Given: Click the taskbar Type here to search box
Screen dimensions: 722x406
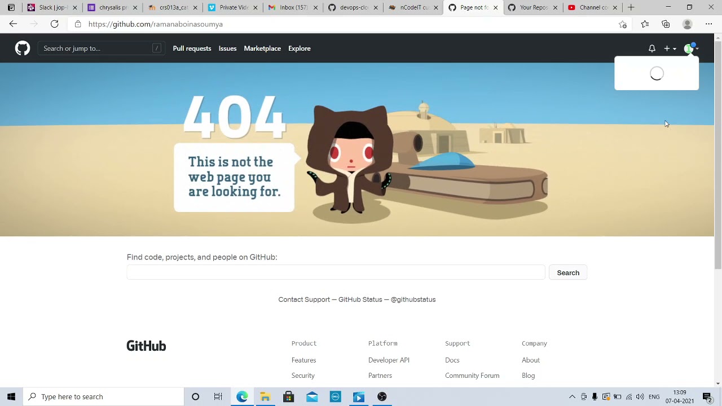Looking at the screenshot, I should (x=104, y=397).
